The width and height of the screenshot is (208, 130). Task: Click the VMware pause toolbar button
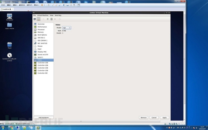(x=42, y=5)
